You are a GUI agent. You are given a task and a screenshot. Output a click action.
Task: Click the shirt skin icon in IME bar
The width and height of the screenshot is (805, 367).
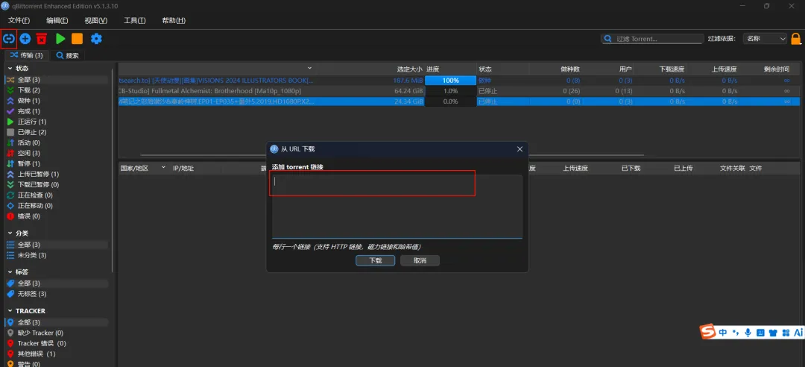coord(773,332)
